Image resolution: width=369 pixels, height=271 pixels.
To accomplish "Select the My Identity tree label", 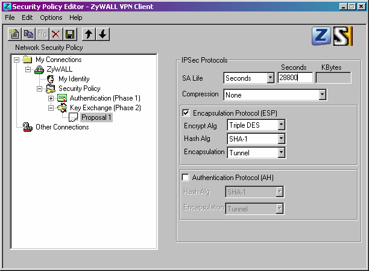I will click(74, 79).
